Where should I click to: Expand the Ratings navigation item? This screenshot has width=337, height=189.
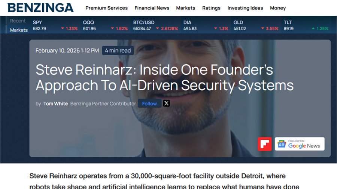click(x=211, y=8)
